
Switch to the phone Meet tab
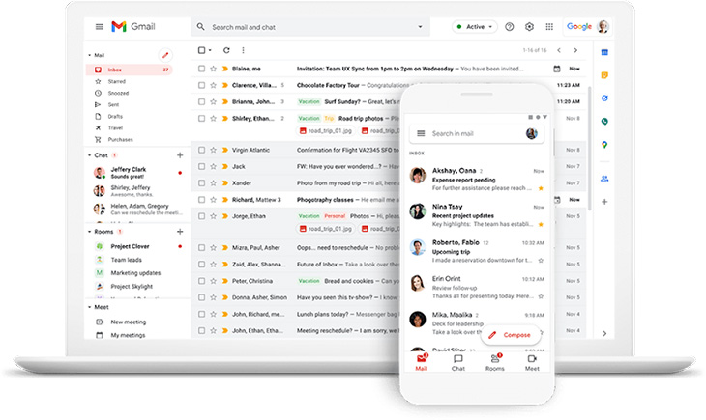(x=532, y=362)
